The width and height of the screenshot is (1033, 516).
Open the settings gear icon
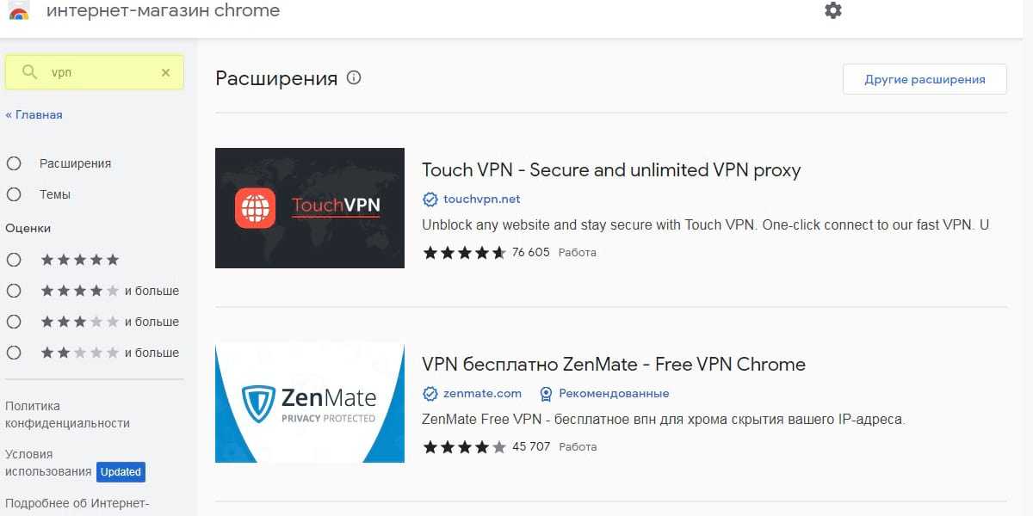pyautogui.click(x=832, y=10)
